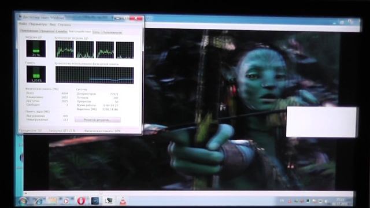
Task: Minimize the video player window
Action: 335,23
